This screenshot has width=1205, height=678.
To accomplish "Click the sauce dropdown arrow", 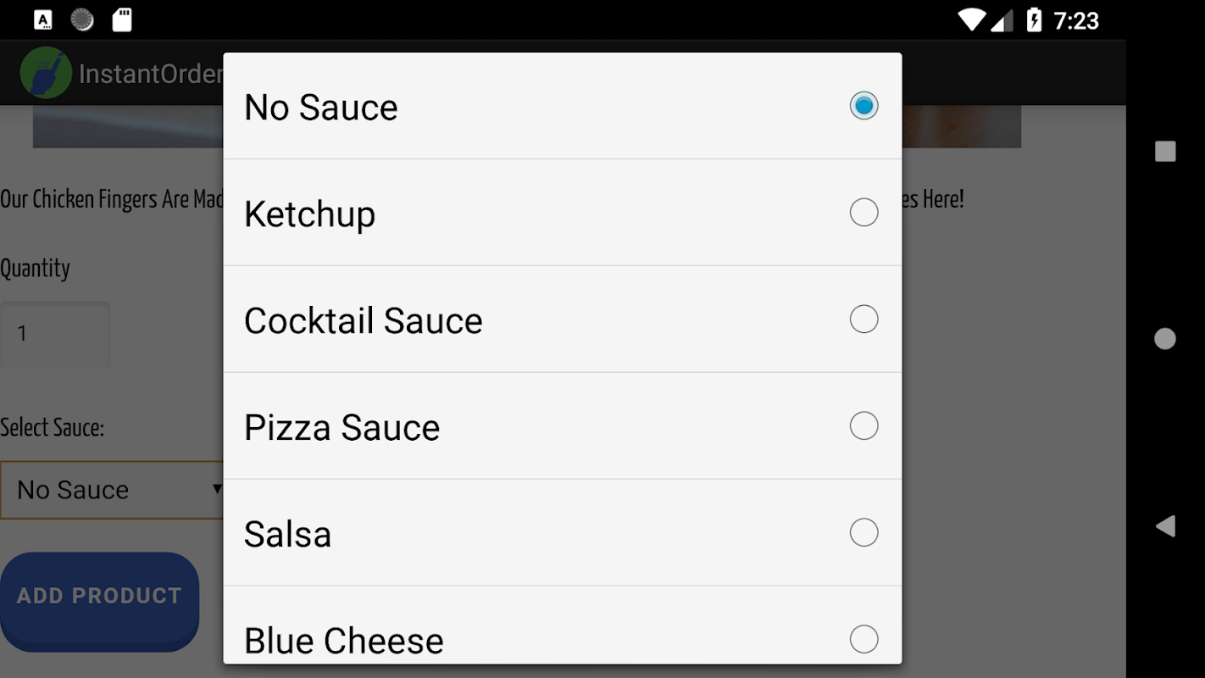I will click(x=217, y=489).
